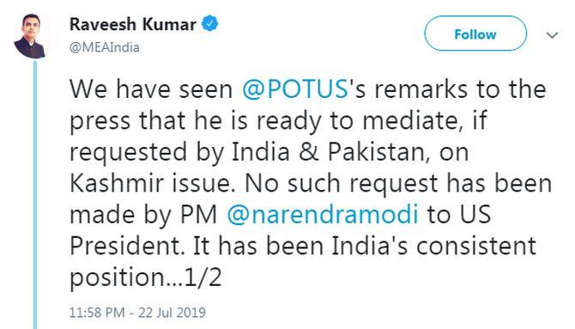Open the Raveesh Kumar display name link
The image size is (575, 329).
pyautogui.click(x=132, y=25)
